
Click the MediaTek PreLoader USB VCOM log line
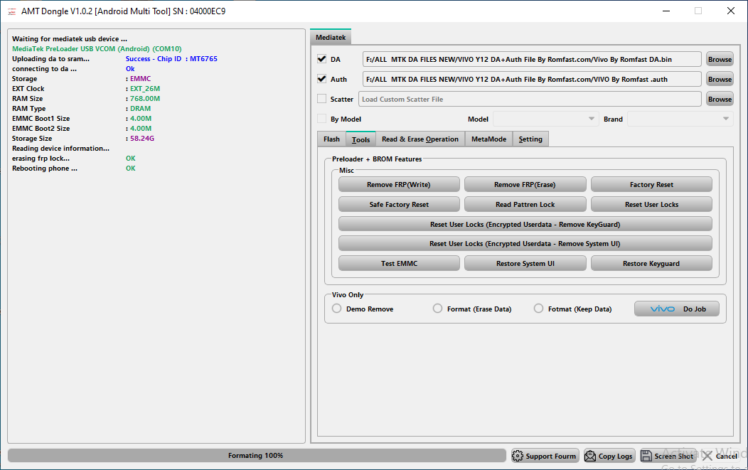[97, 48]
